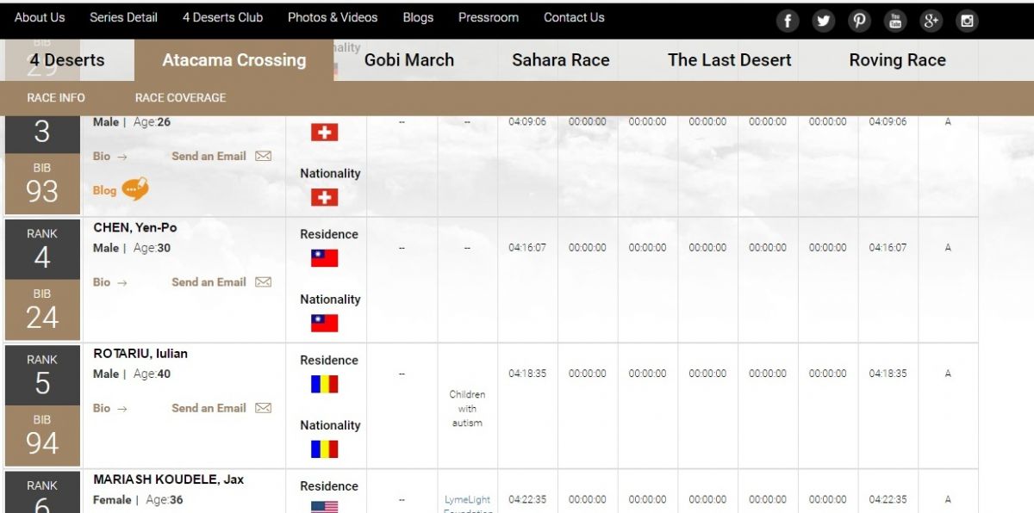Open the RACE COVERAGE submenu
The image size is (1034, 513).
tap(180, 97)
